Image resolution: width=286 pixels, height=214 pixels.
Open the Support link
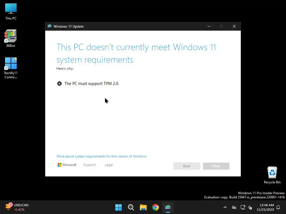click(90, 165)
